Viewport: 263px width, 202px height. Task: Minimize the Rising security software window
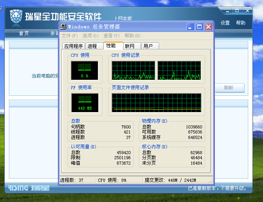click(x=227, y=11)
